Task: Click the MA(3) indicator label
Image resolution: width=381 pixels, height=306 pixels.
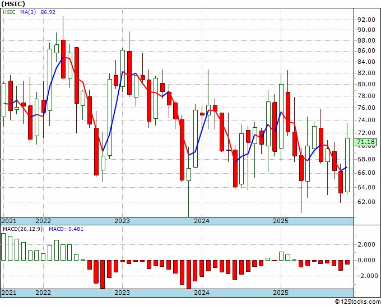Action: point(28,12)
